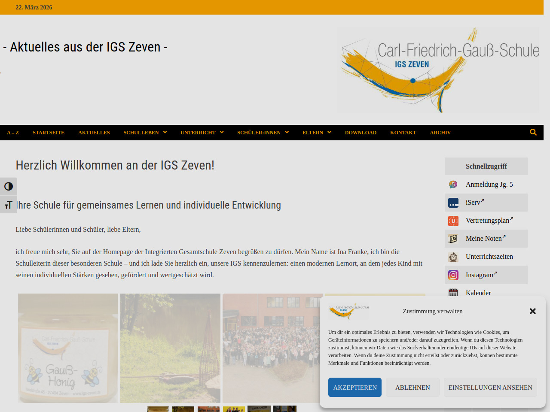
Task: Click the Unterrichtszeiten clock icon
Action: 453,257
